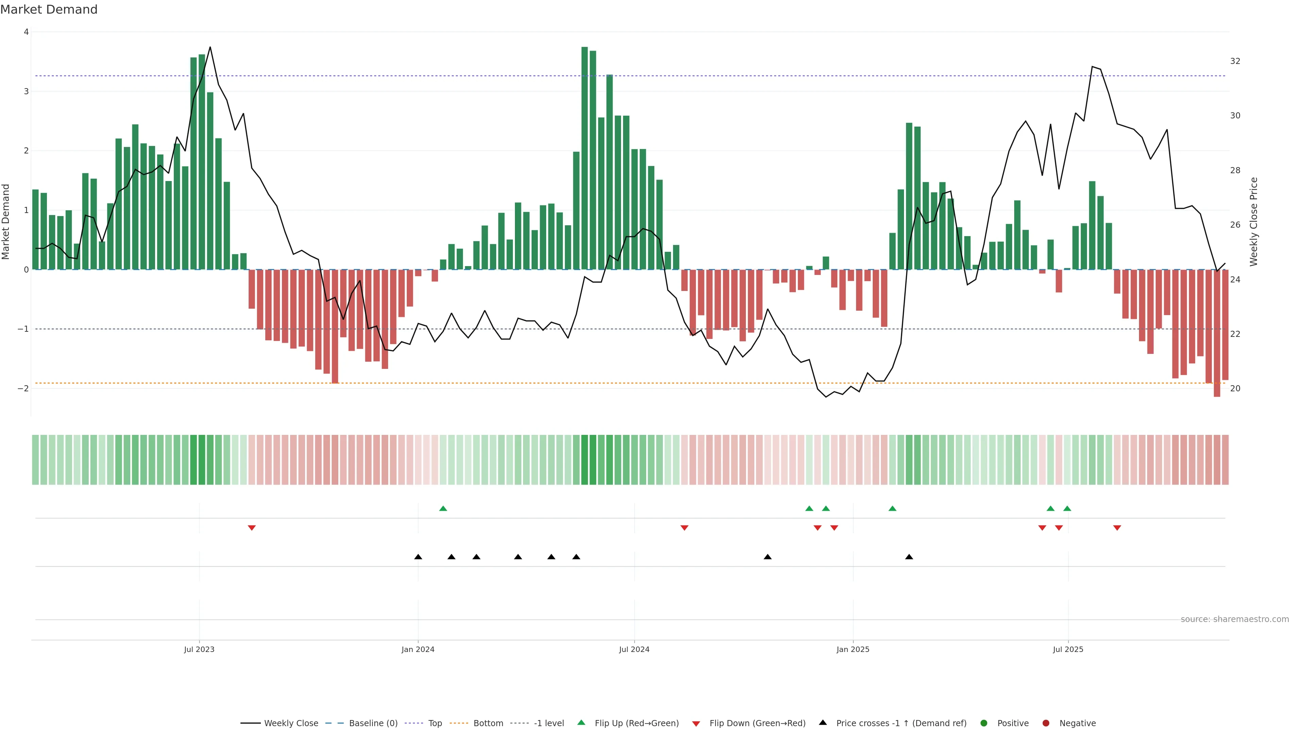Hide the -1 level line via legend
This screenshot has width=1306, height=735.
(549, 723)
